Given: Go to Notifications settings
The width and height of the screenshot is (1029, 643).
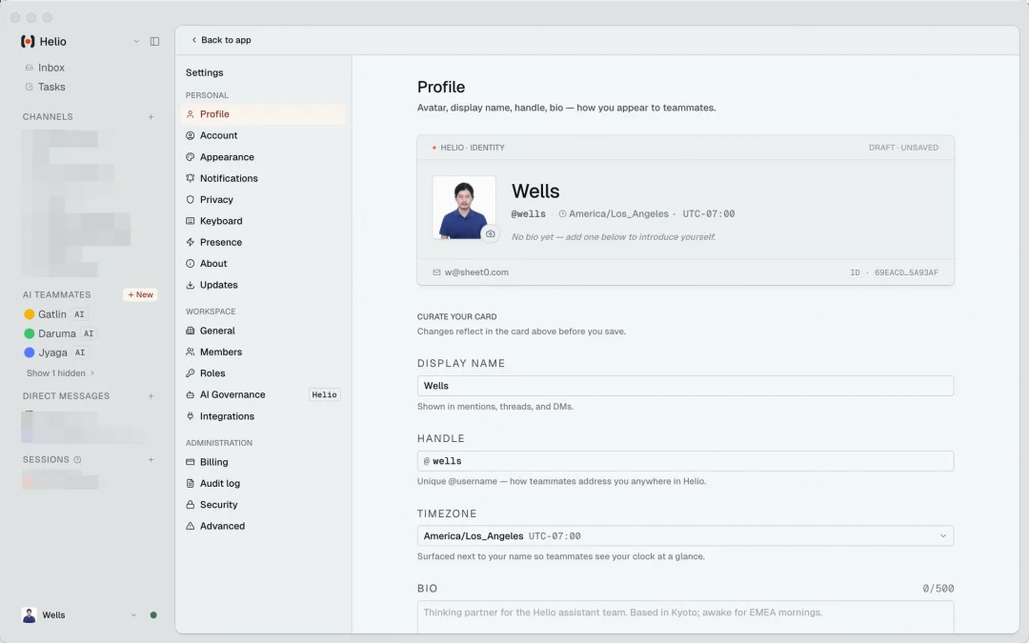Looking at the screenshot, I should tap(229, 178).
